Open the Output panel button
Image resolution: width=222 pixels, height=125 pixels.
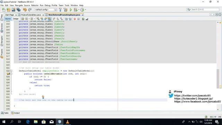click(15, 113)
